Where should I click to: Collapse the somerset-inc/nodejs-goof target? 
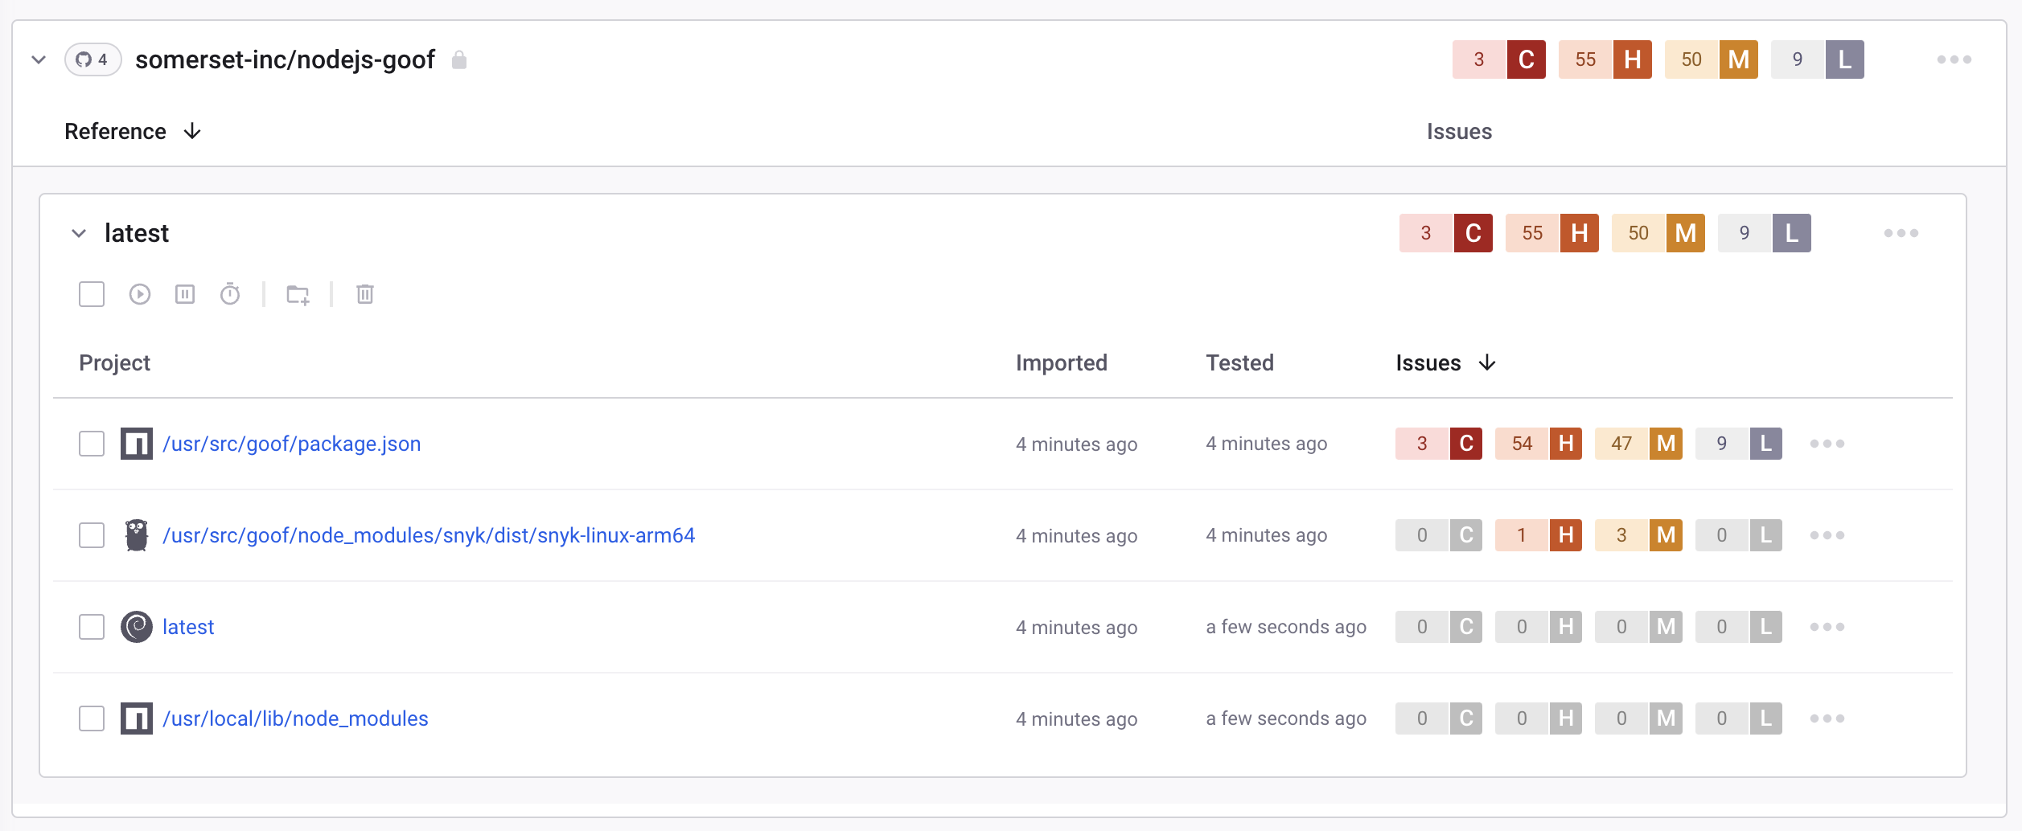click(39, 60)
